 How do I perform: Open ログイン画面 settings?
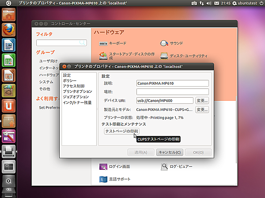click(x=103, y=167)
